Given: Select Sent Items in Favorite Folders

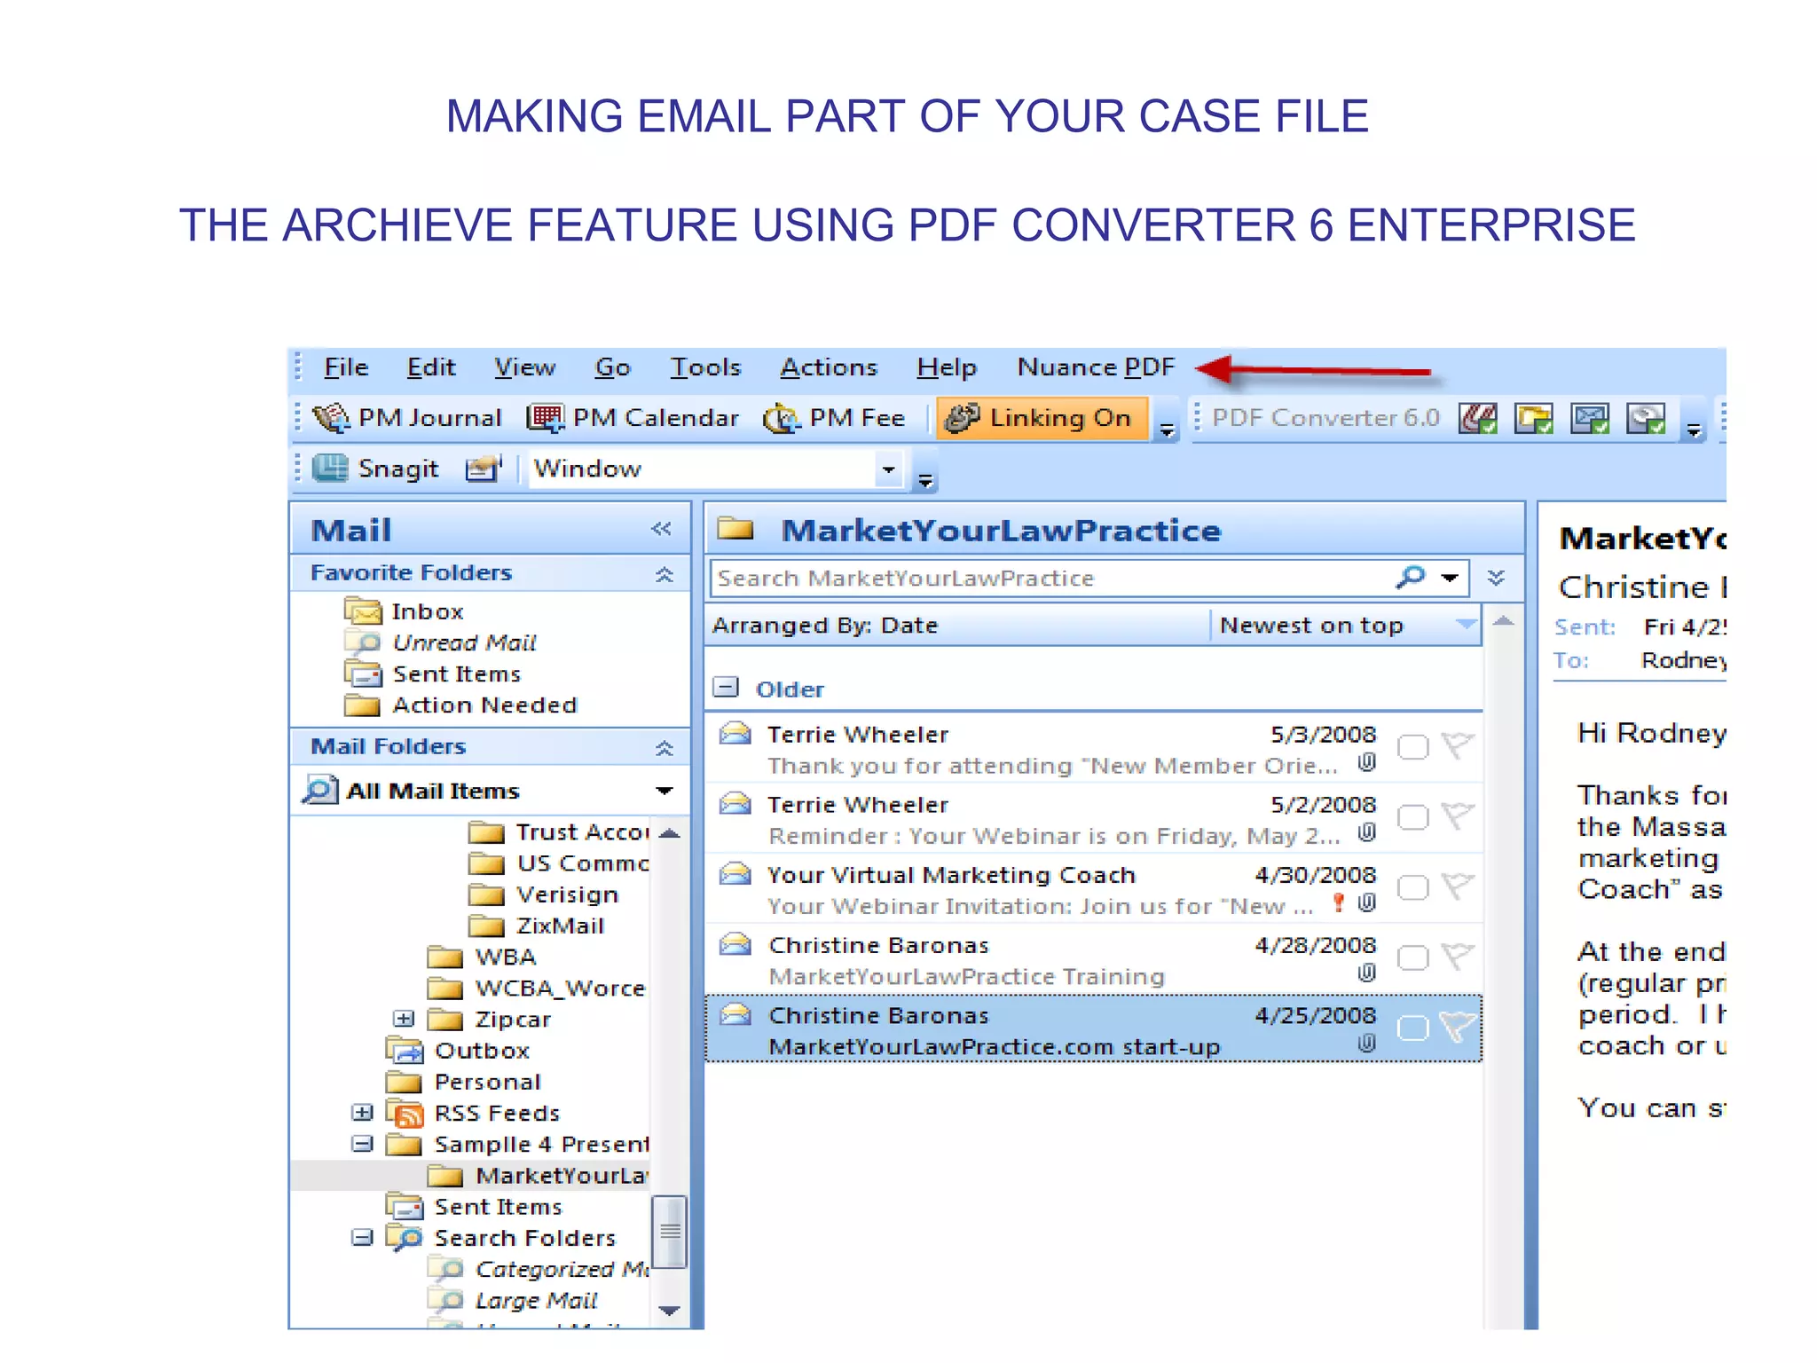Looking at the screenshot, I should [x=433, y=674].
